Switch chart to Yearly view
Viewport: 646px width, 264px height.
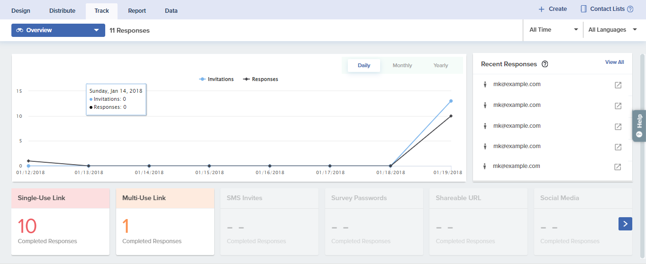click(440, 65)
